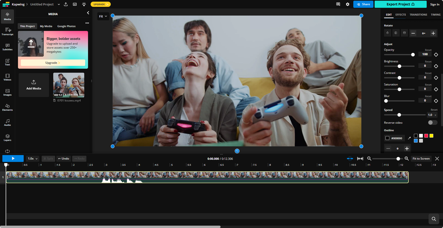
Task: Click the Fit to Screen button
Action: (x=421, y=159)
